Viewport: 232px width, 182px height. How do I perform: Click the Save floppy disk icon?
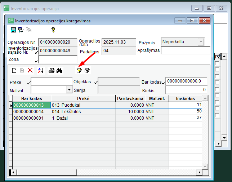click(x=13, y=30)
